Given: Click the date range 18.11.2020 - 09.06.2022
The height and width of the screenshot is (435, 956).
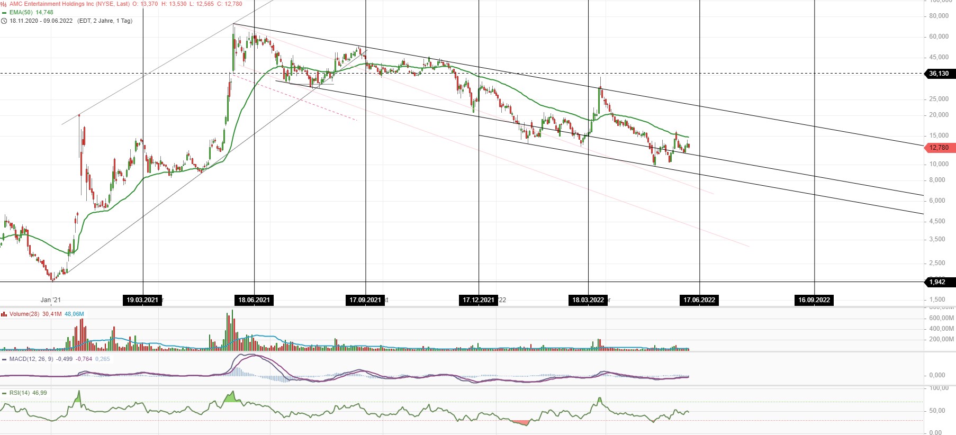Looking at the screenshot, I should 41,21.
